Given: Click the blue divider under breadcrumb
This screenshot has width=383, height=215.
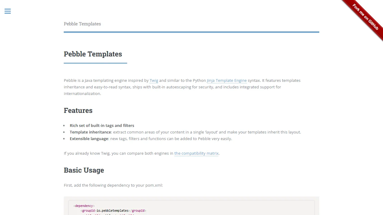Looking at the screenshot, I should (x=191, y=32).
